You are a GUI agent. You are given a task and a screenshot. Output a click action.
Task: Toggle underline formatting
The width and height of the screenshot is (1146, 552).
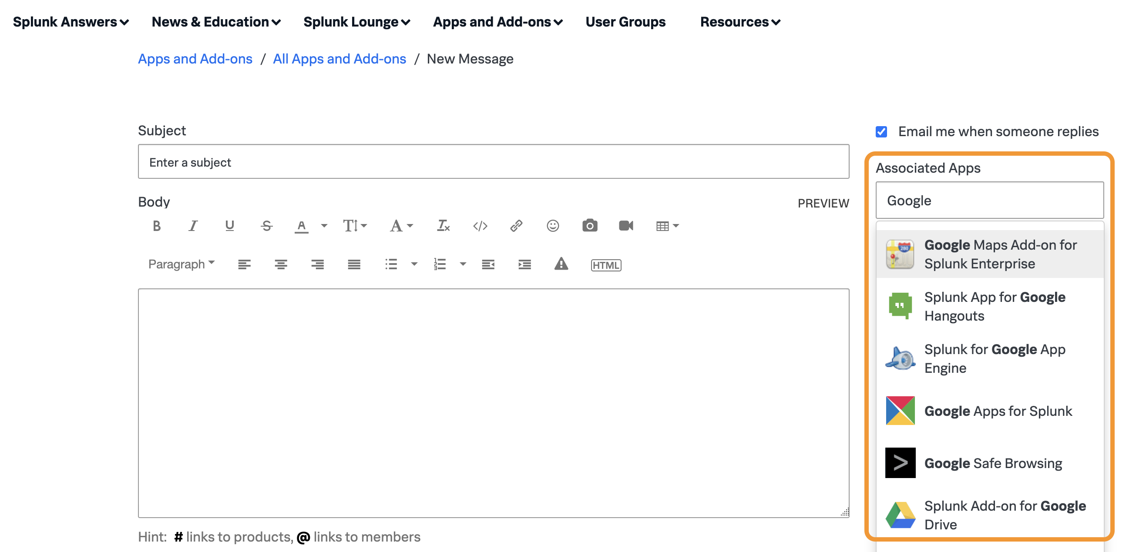[x=229, y=226]
